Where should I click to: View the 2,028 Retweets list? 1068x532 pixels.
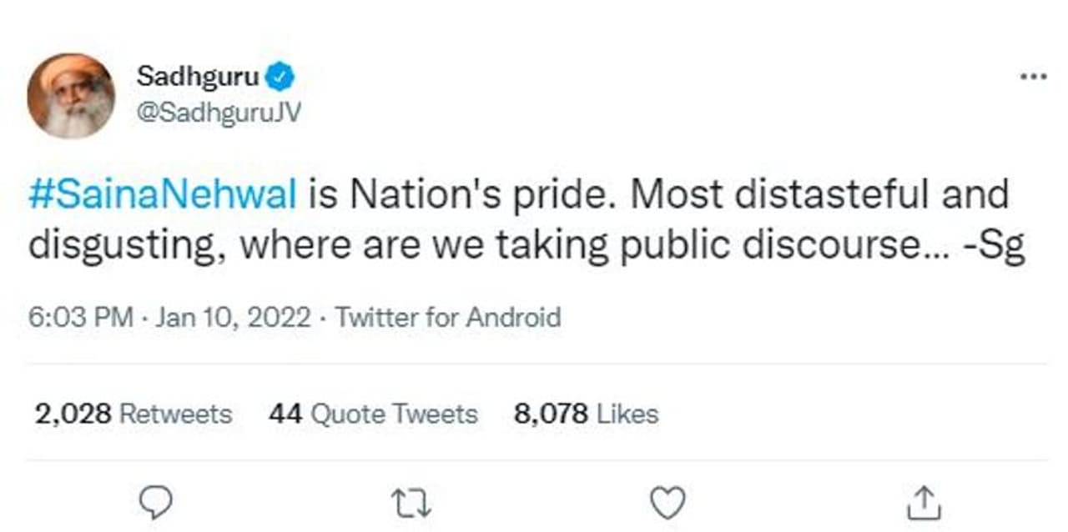click(133, 414)
